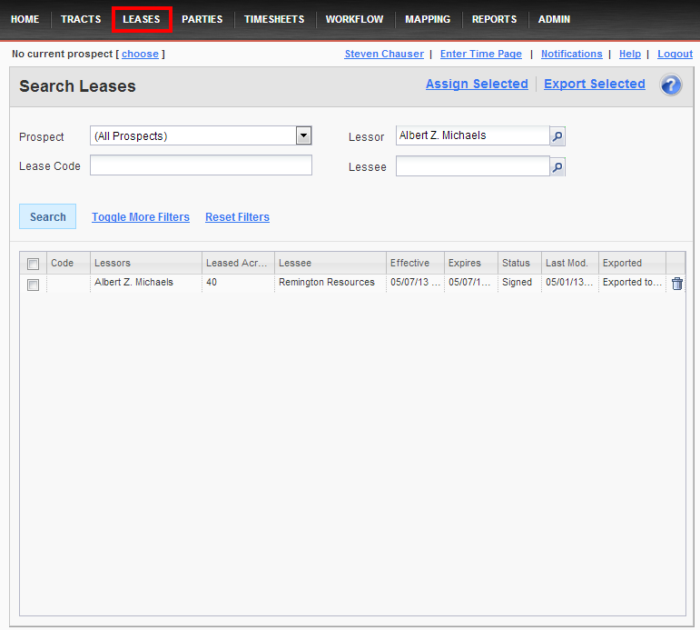Image resolution: width=700 pixels, height=630 pixels.
Task: Click the Assign Selected link
Action: coord(477,85)
